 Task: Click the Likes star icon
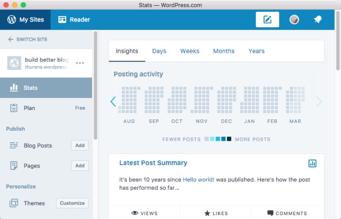[x=207, y=213]
